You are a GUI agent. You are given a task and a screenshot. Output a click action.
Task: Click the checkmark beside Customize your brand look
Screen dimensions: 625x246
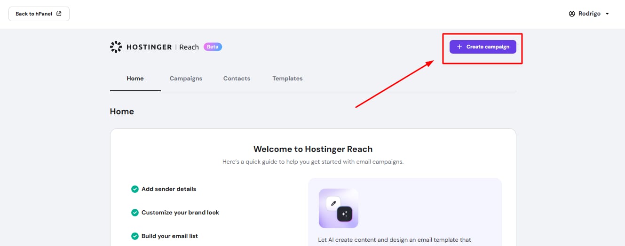coord(134,213)
